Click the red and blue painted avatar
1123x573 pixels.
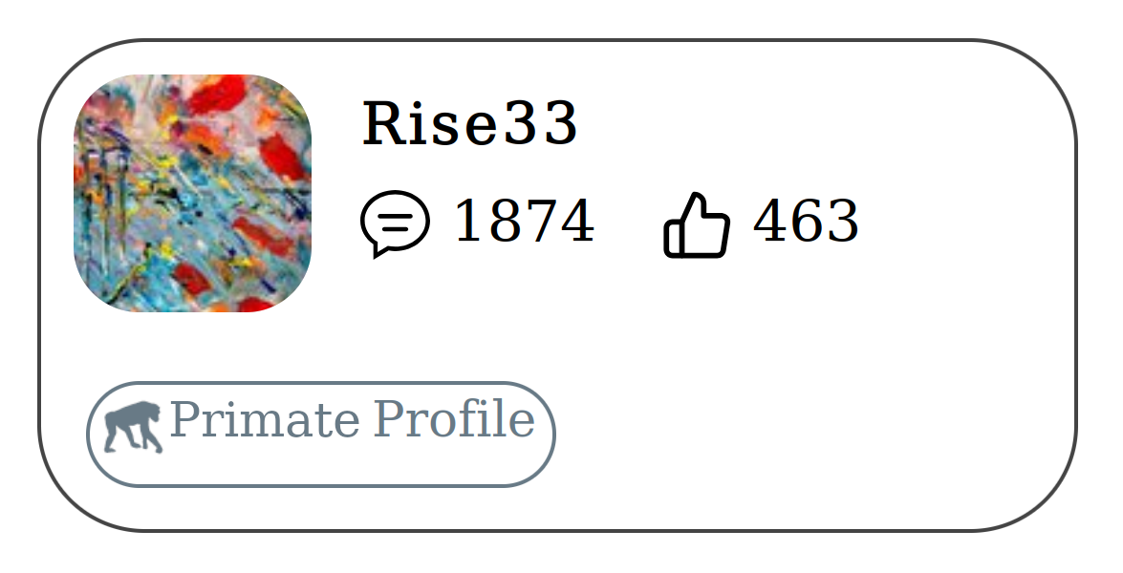tap(192, 193)
